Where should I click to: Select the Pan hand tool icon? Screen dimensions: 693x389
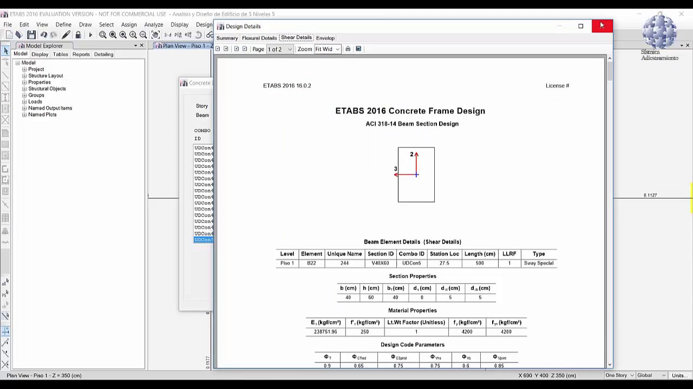[x=155, y=35]
